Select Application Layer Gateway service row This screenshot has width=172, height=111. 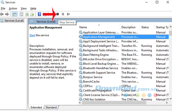[x=124, y=32]
